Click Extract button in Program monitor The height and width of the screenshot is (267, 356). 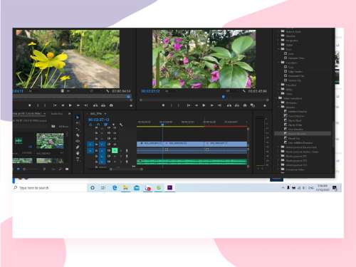[x=237, y=105]
